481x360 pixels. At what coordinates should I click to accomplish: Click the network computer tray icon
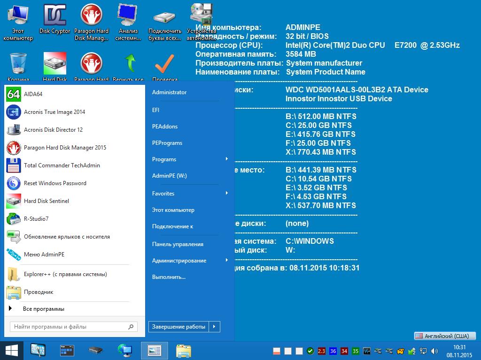coord(423,351)
